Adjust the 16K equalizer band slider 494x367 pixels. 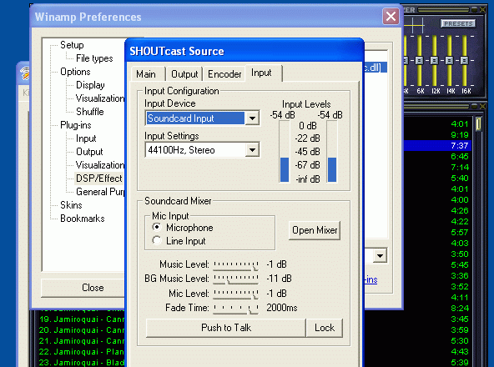click(465, 60)
